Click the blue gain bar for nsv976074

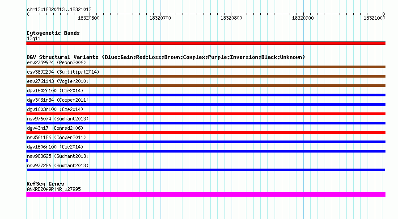206,123
